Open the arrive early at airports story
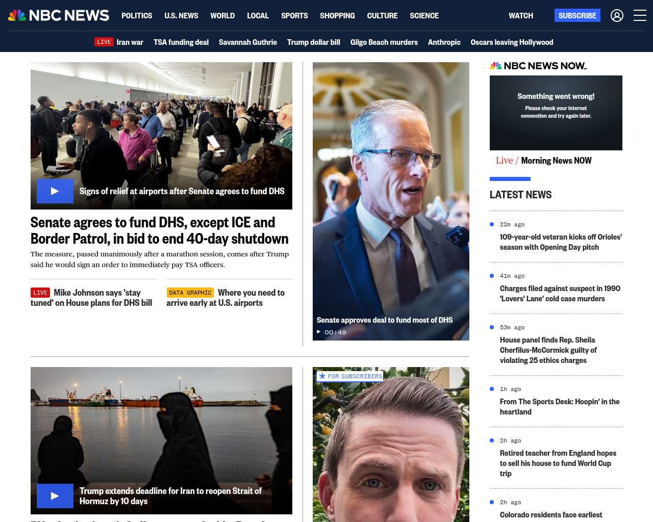Image resolution: width=653 pixels, height=522 pixels. 225,298
